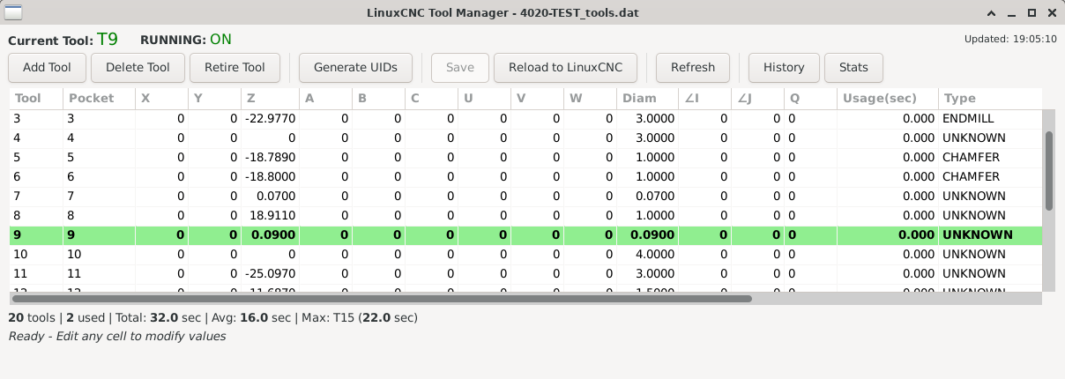This screenshot has height=379, width=1065.
Task: Click the Usage(sec) column header
Action: pos(886,98)
